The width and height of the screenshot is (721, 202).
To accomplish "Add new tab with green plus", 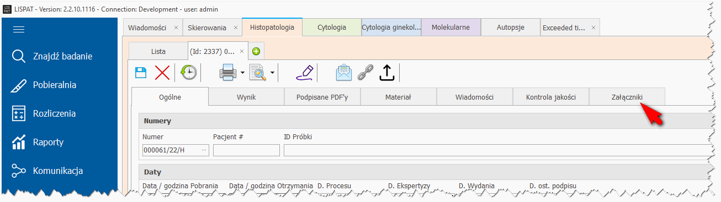I will (x=256, y=52).
